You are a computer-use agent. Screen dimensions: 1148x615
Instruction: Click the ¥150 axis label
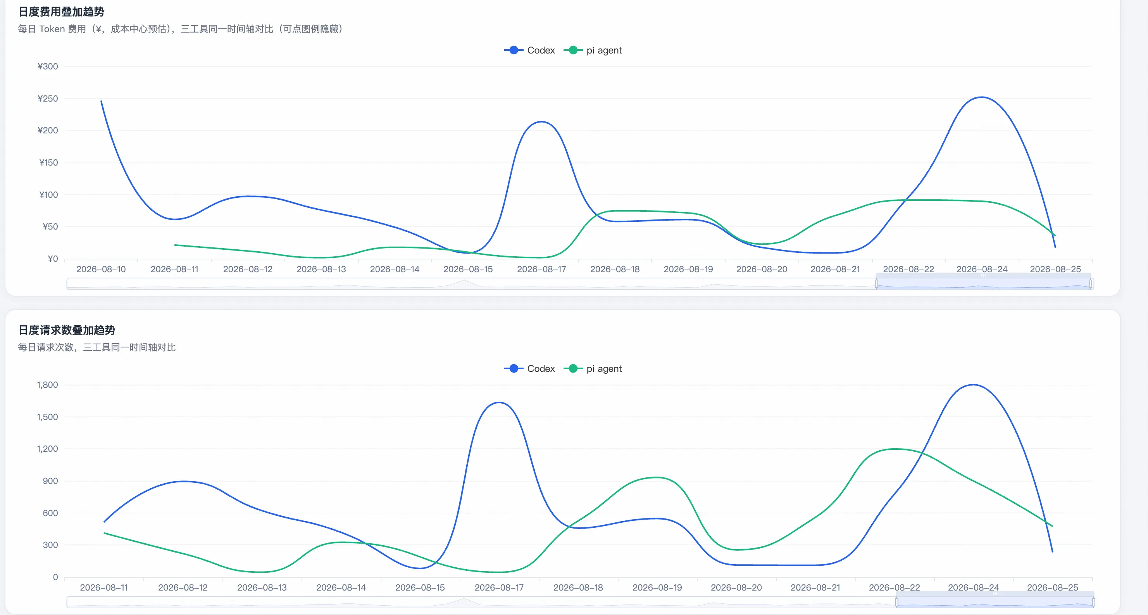point(48,163)
